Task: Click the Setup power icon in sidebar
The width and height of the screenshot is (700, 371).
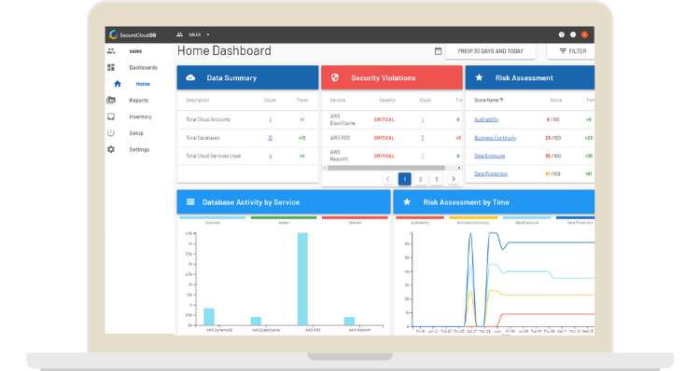Action: tap(111, 133)
